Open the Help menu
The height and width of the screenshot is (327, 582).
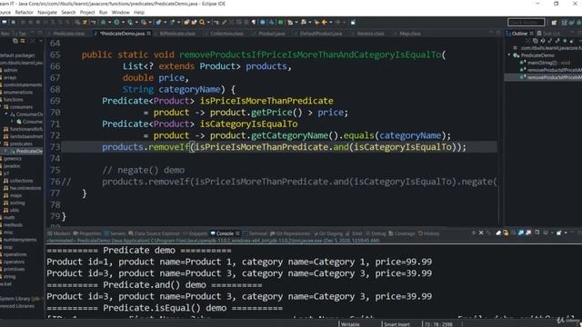[139, 12]
